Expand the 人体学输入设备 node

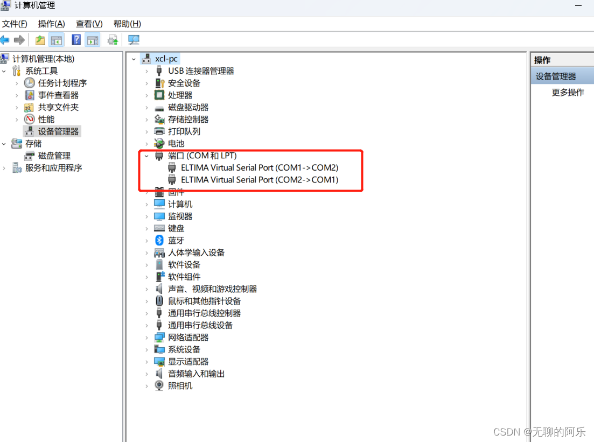coord(146,252)
